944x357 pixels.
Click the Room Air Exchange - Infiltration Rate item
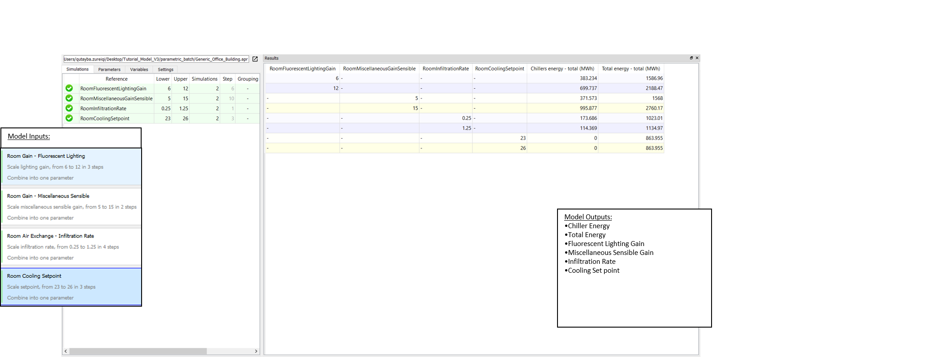pos(71,246)
